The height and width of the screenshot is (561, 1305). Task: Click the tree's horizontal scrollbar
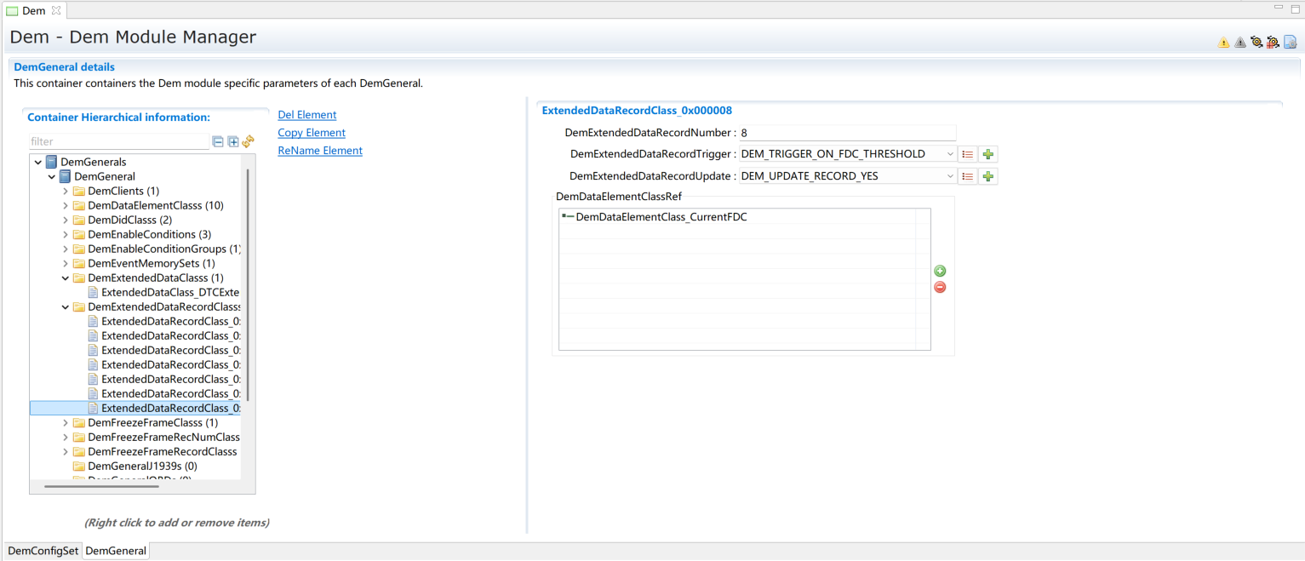point(102,486)
